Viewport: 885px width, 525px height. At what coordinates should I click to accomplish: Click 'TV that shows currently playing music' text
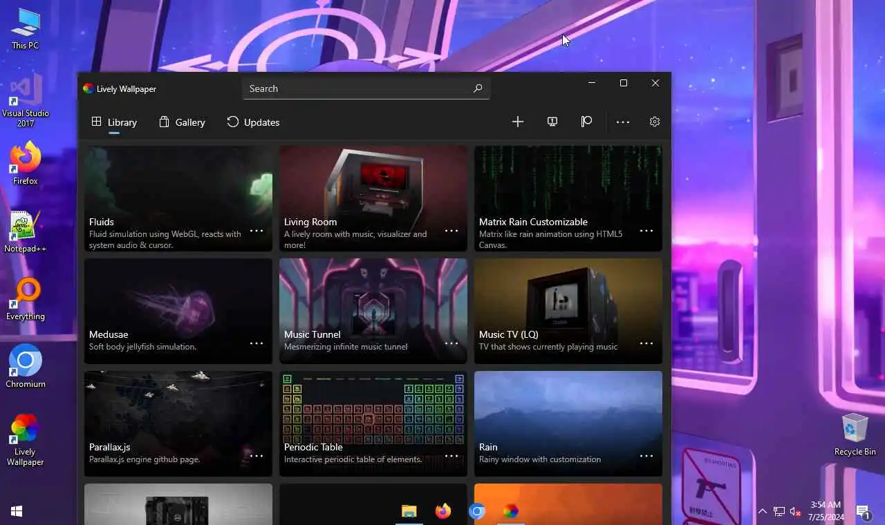pos(548,347)
